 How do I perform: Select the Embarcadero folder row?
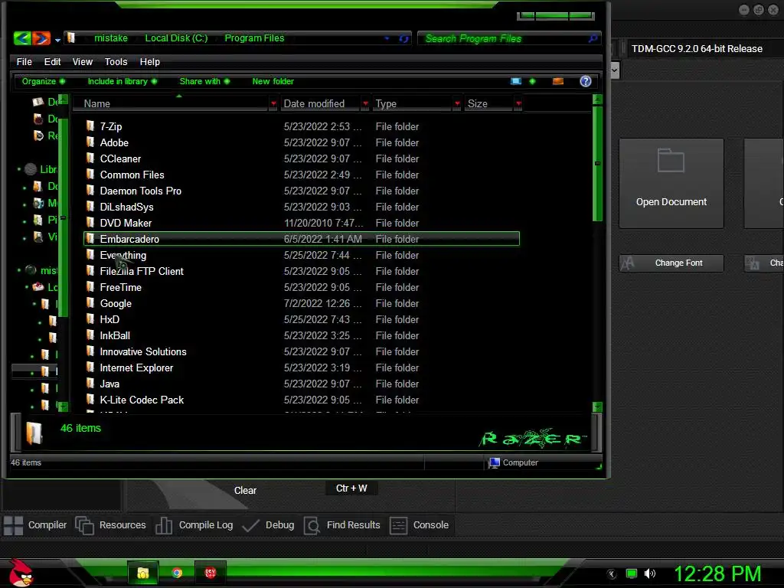click(302, 239)
